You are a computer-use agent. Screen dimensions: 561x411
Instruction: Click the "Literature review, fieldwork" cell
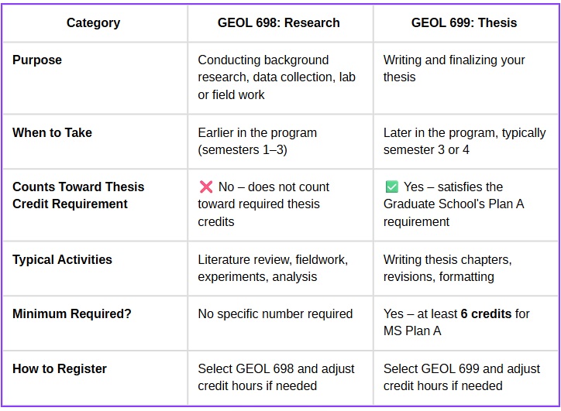pos(273,269)
